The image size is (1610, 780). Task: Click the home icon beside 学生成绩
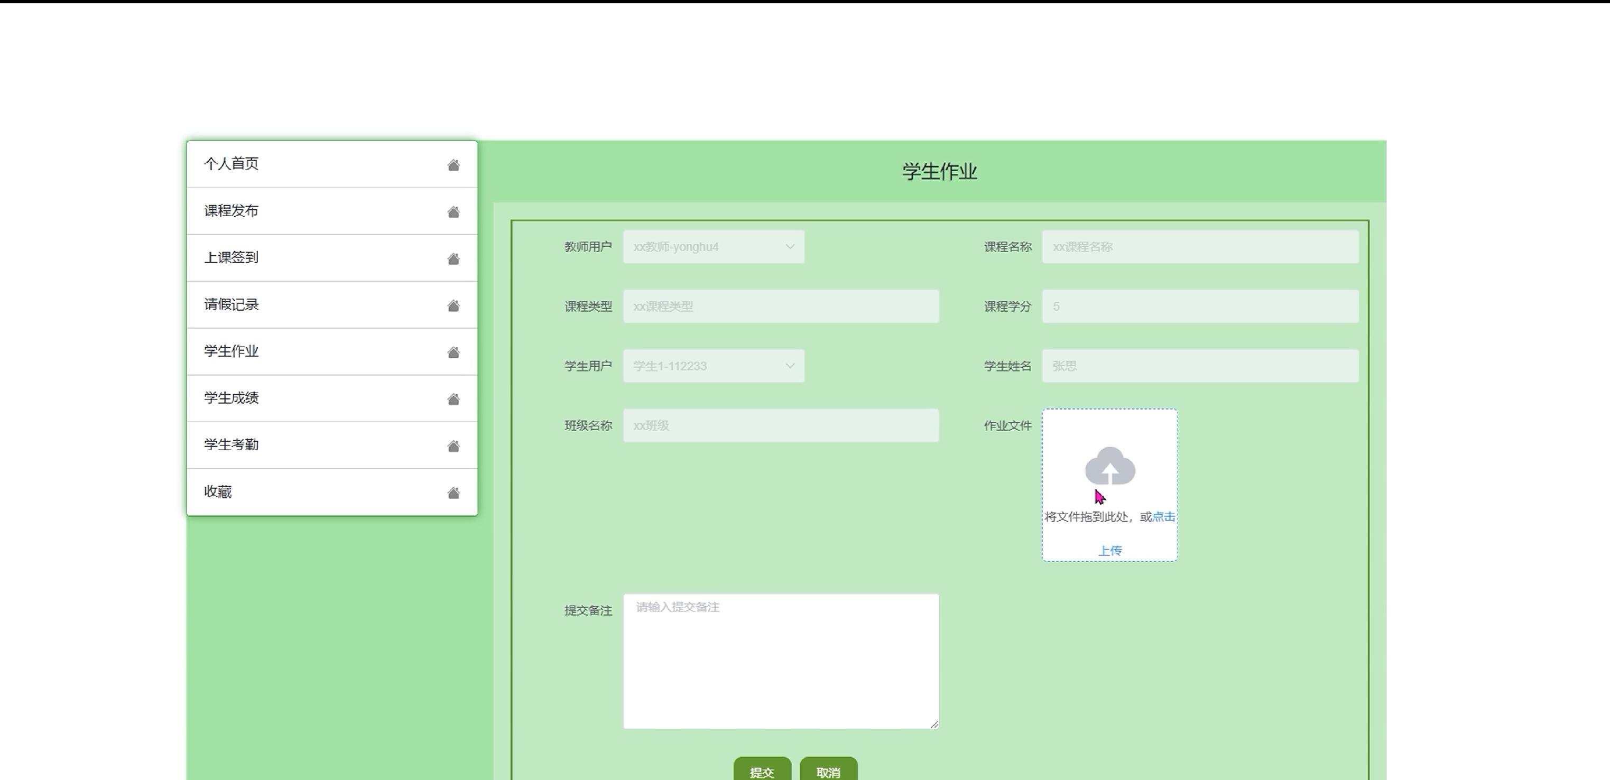[453, 400]
